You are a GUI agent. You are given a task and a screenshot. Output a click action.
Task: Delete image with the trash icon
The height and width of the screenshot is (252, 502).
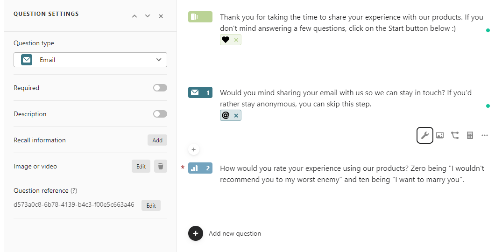coord(160,166)
